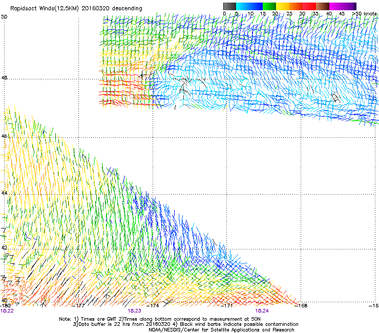Image resolution: width=379 pixels, height=333 pixels.
Task: Click the green 15-20 knots legend band
Action: 269,6
